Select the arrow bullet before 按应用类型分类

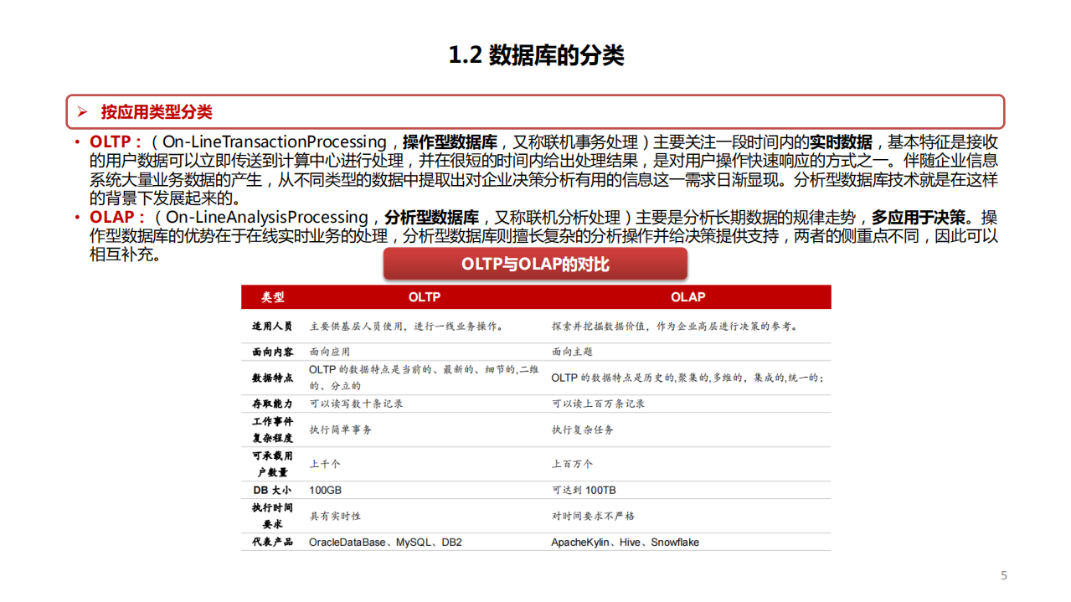click(81, 111)
